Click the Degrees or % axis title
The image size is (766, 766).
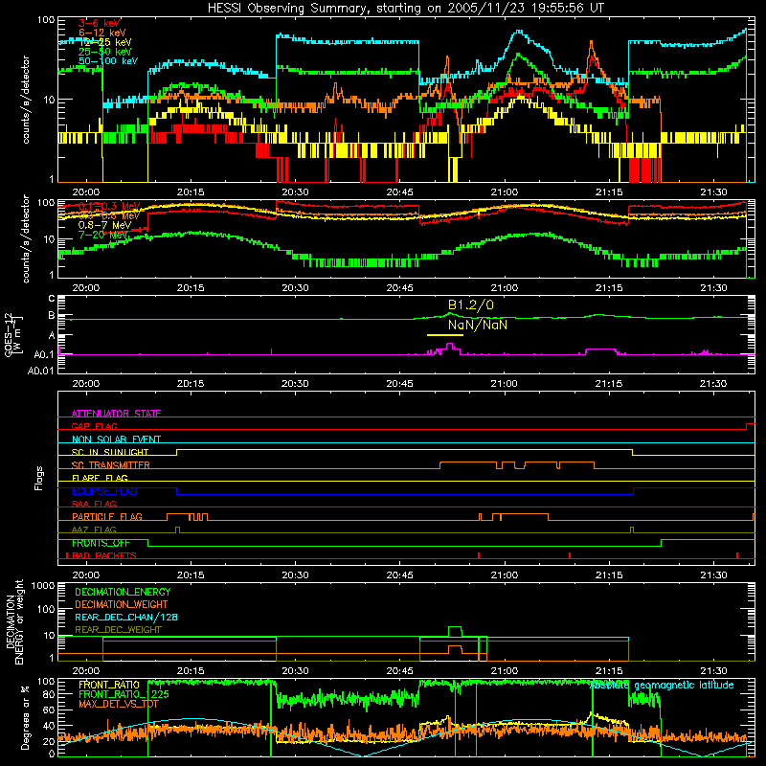[25, 717]
